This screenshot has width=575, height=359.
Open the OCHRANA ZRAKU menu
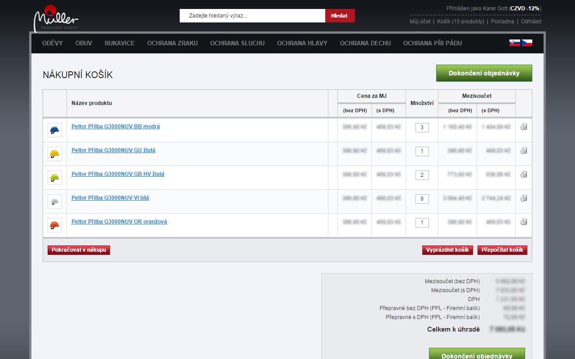[x=172, y=44]
